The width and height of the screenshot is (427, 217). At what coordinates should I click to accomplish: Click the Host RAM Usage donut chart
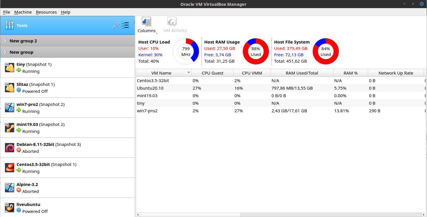[x=256, y=51]
